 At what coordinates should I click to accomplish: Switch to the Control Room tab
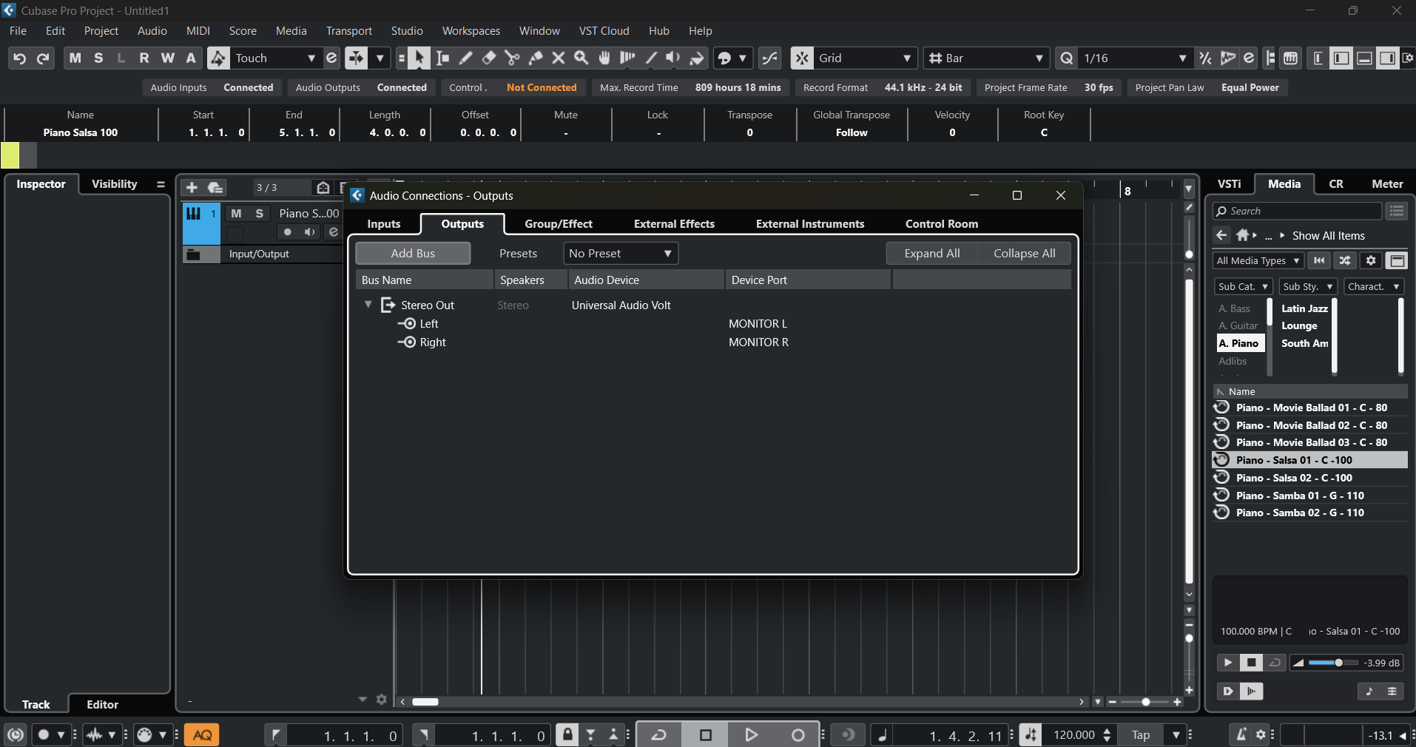point(941,224)
